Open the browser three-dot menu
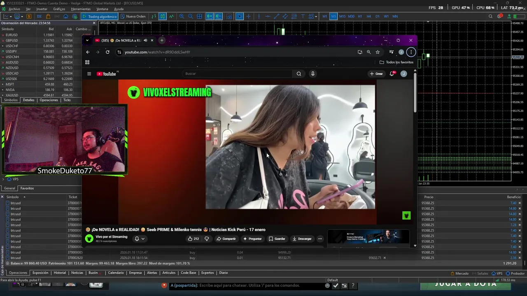This screenshot has height=296, width=527. point(411,52)
